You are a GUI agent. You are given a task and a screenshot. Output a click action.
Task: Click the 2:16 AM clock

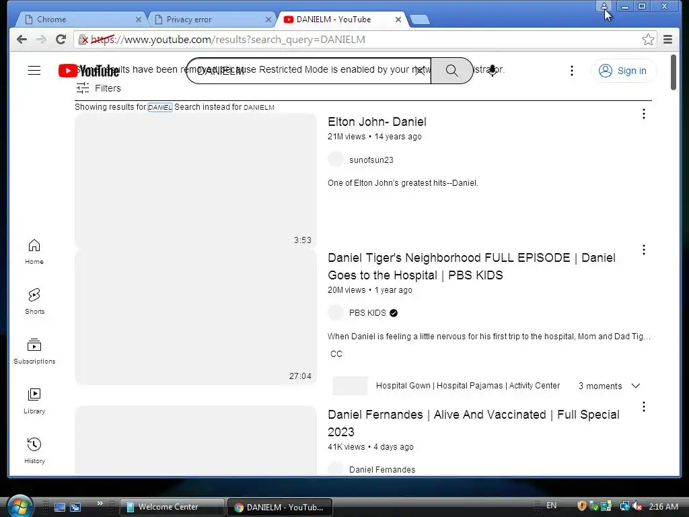[x=663, y=506]
